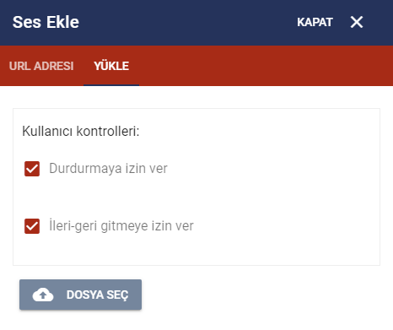Click the blue underline beneath YÜKLE tab

click(x=111, y=85)
